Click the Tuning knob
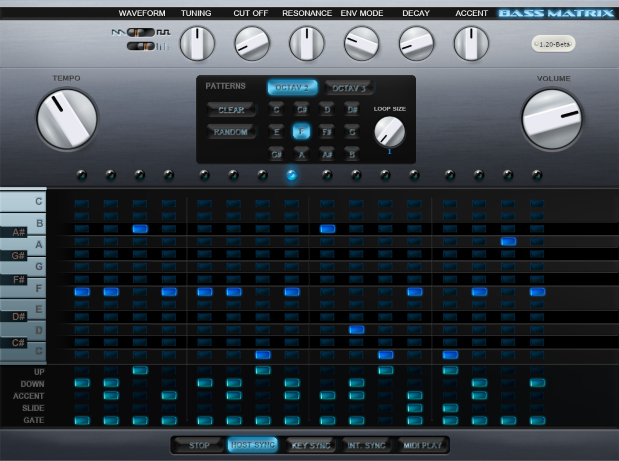The image size is (619, 461). click(197, 44)
